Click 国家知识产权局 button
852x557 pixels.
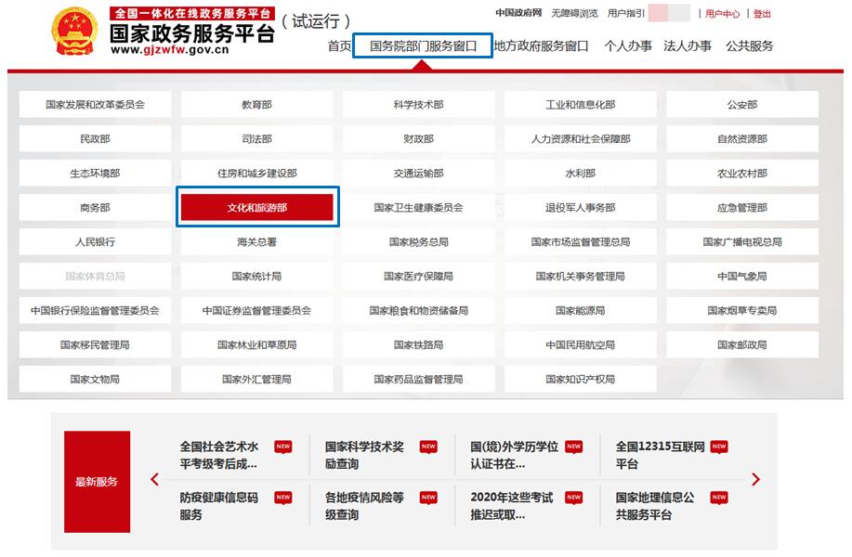point(580,380)
